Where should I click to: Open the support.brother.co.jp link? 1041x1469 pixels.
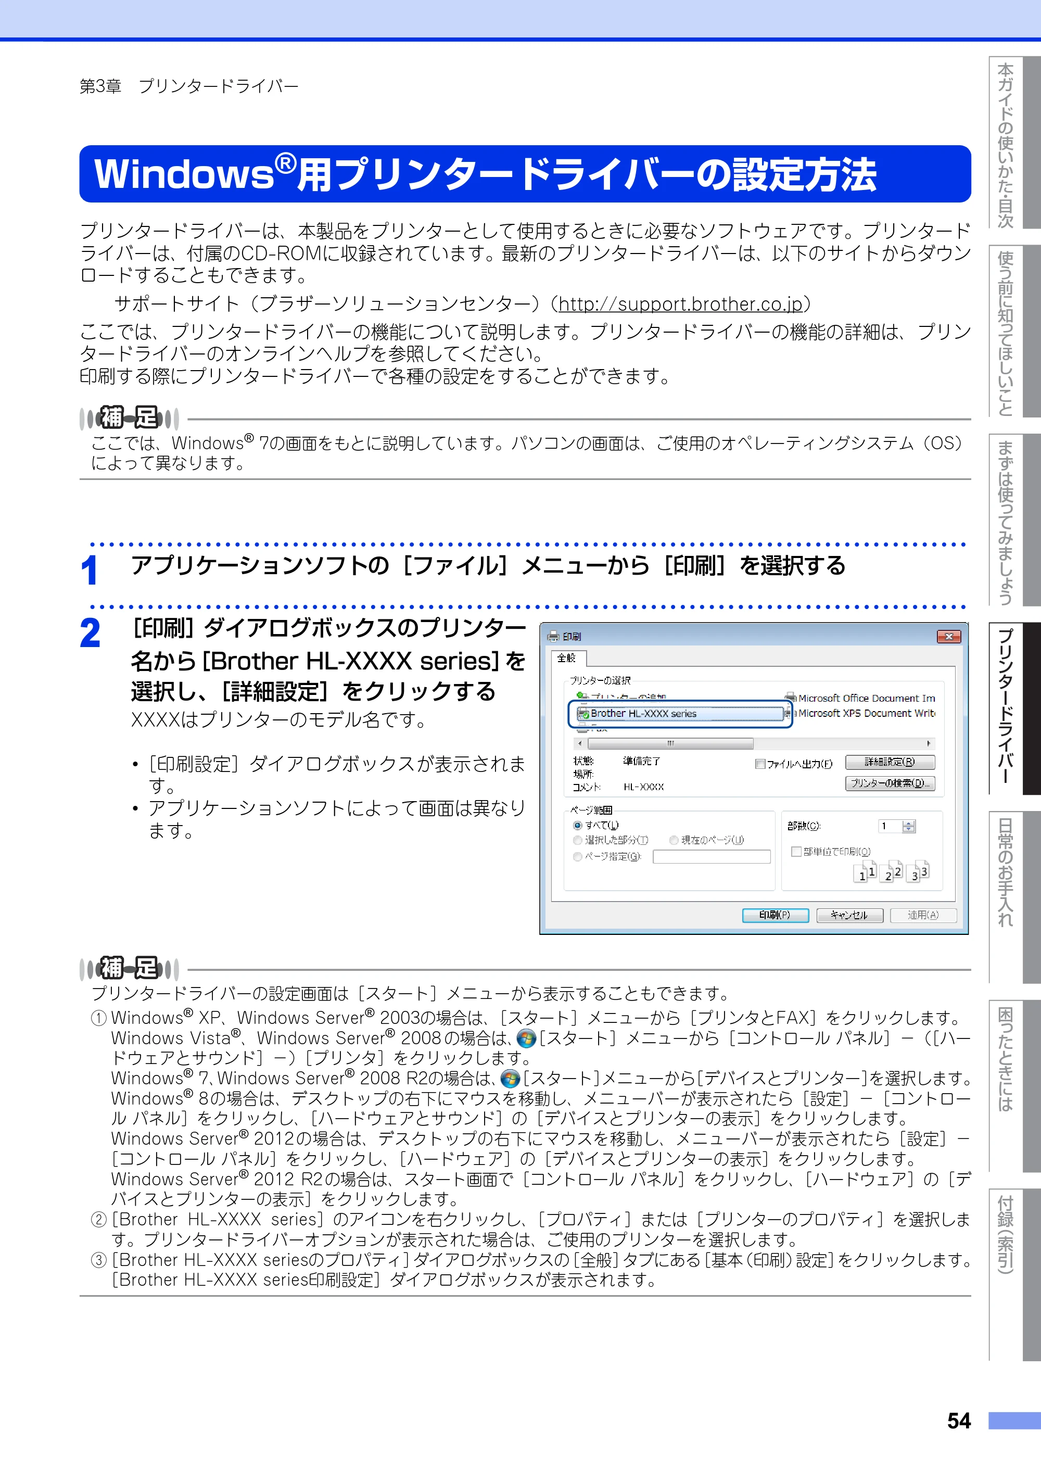coord(680,304)
